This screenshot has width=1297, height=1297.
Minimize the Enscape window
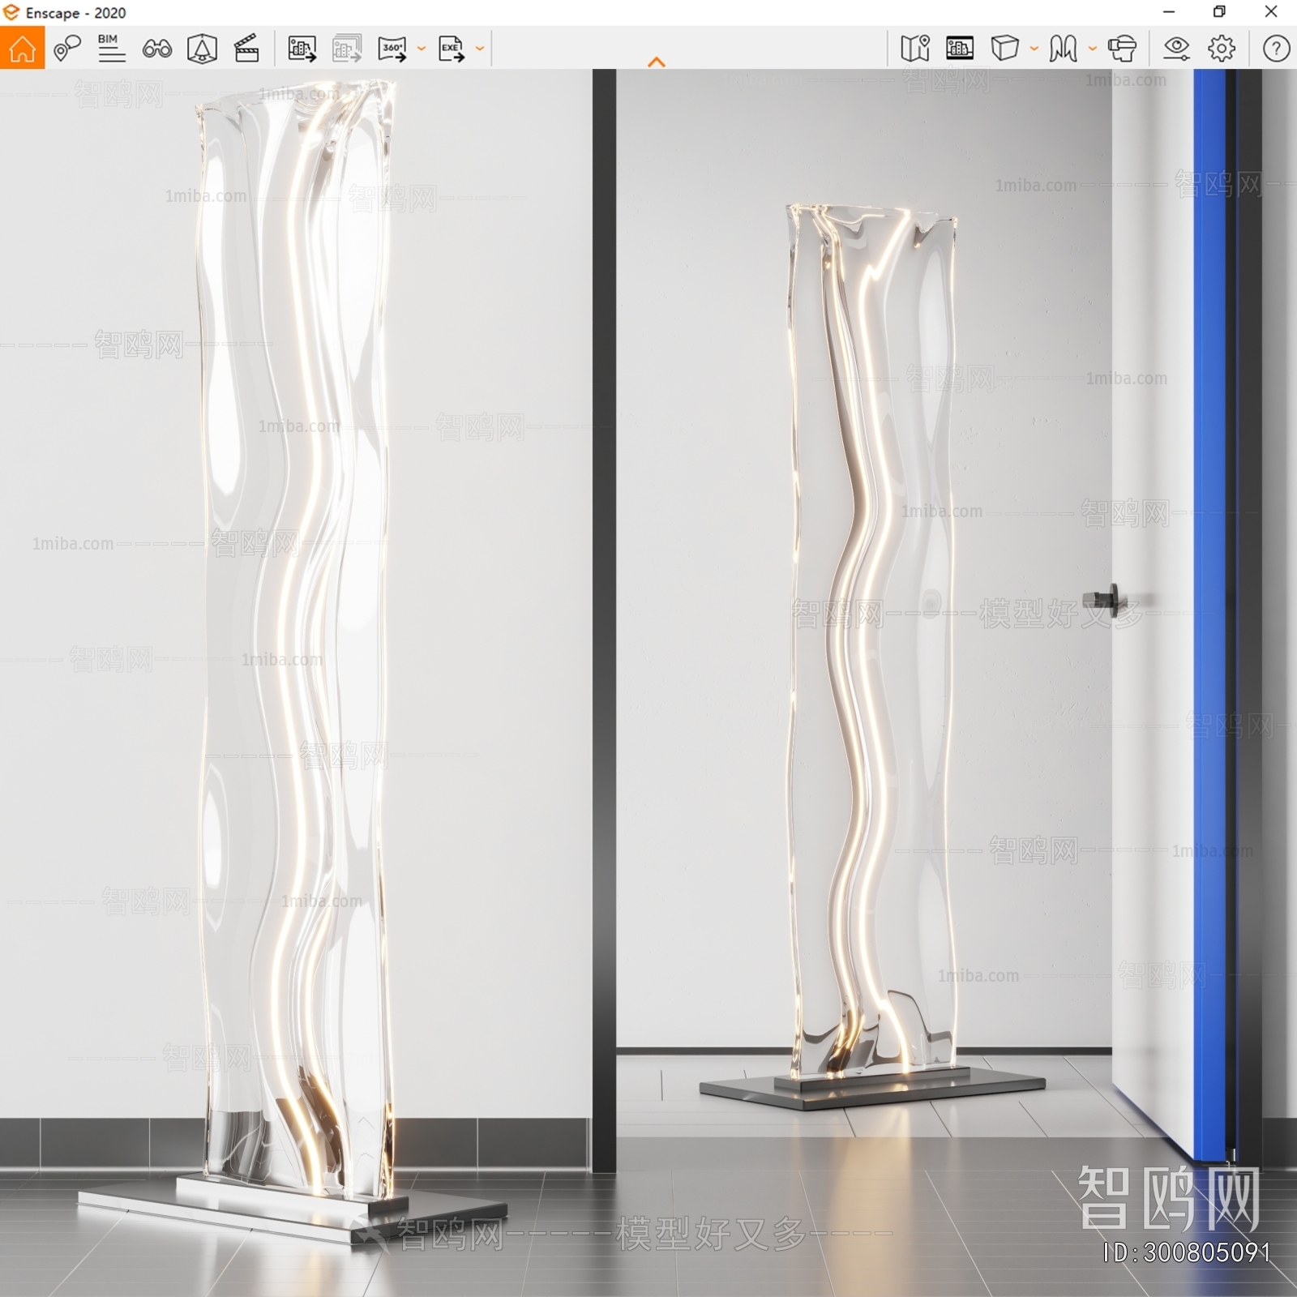coord(1169,12)
